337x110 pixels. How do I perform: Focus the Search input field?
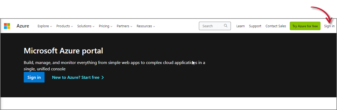click(x=215, y=26)
